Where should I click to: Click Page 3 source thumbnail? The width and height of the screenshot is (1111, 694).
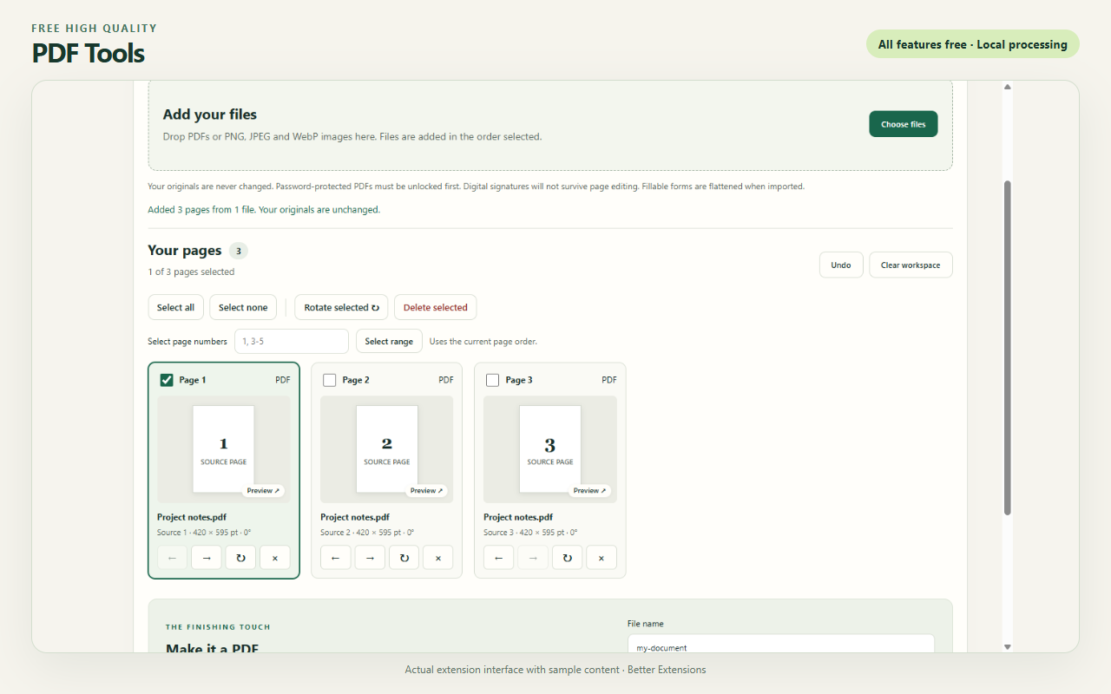click(x=550, y=448)
